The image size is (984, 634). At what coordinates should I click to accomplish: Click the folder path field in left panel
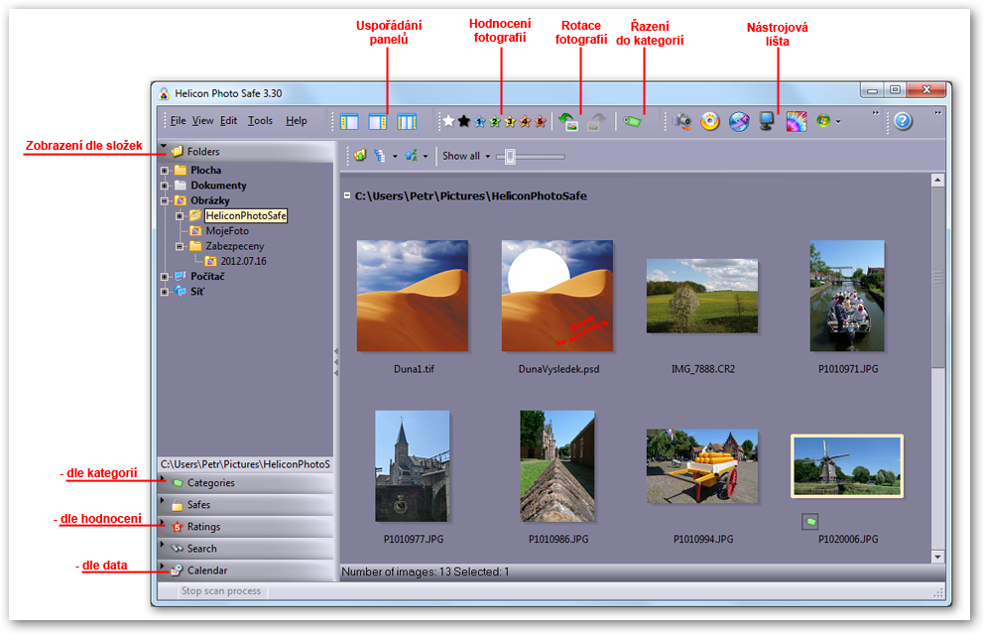246,464
